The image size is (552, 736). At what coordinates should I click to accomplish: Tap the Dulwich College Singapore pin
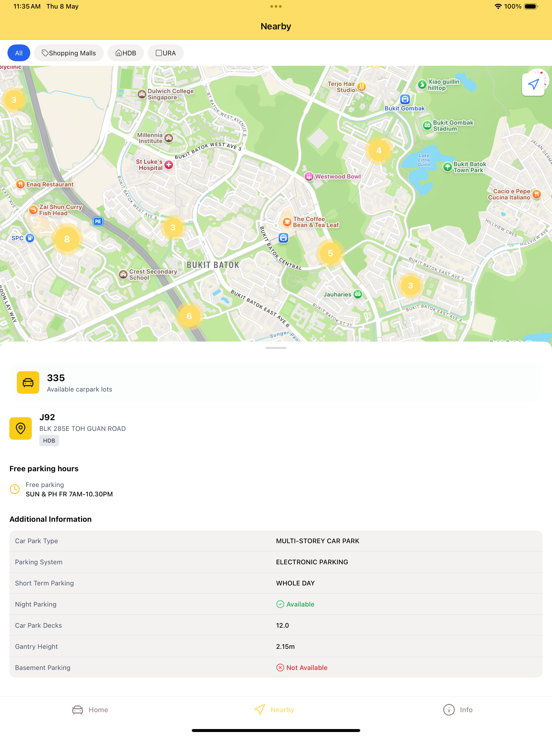[x=142, y=94]
